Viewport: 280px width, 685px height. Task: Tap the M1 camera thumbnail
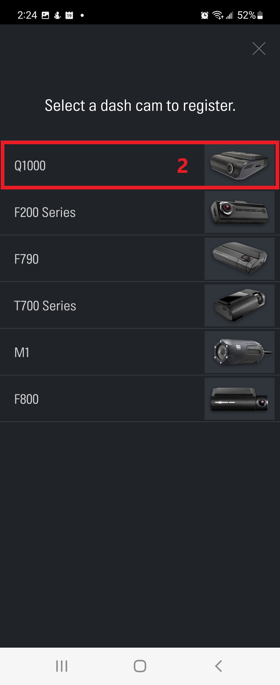(x=239, y=352)
